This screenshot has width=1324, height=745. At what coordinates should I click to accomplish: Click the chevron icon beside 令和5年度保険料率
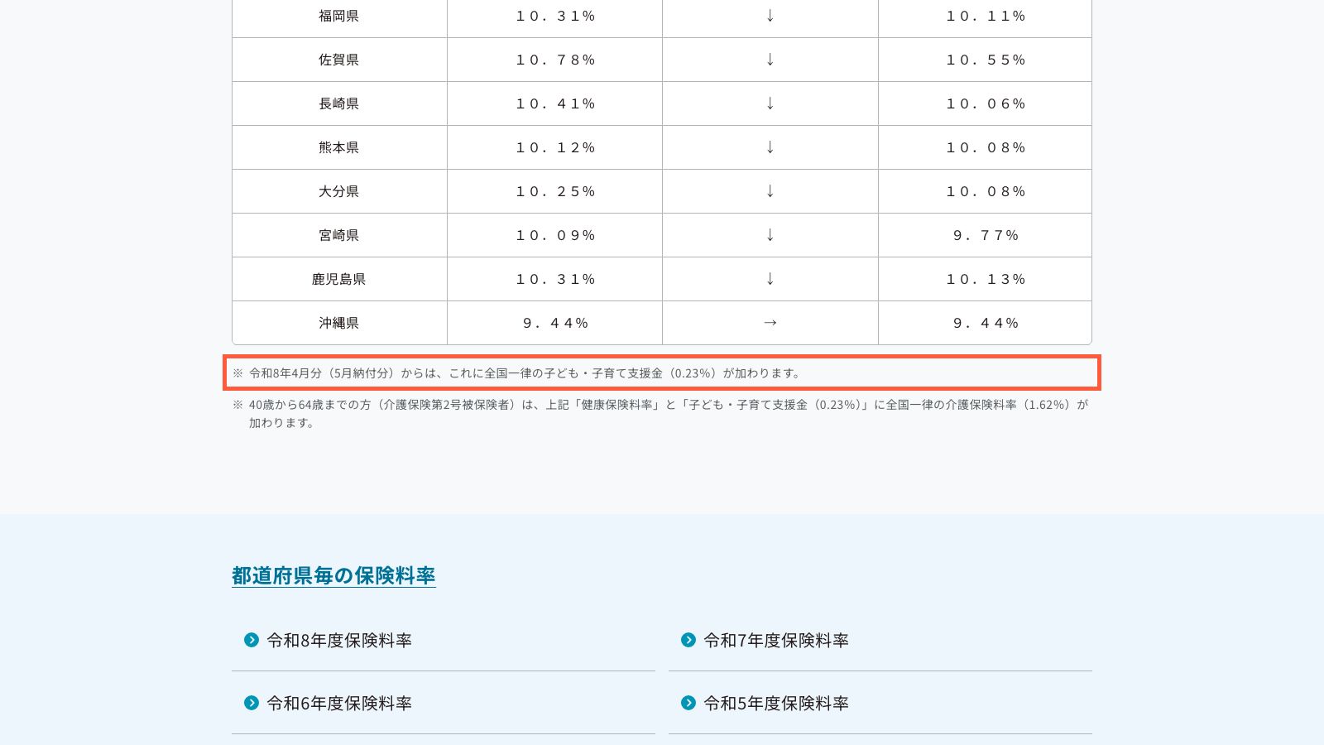point(688,703)
